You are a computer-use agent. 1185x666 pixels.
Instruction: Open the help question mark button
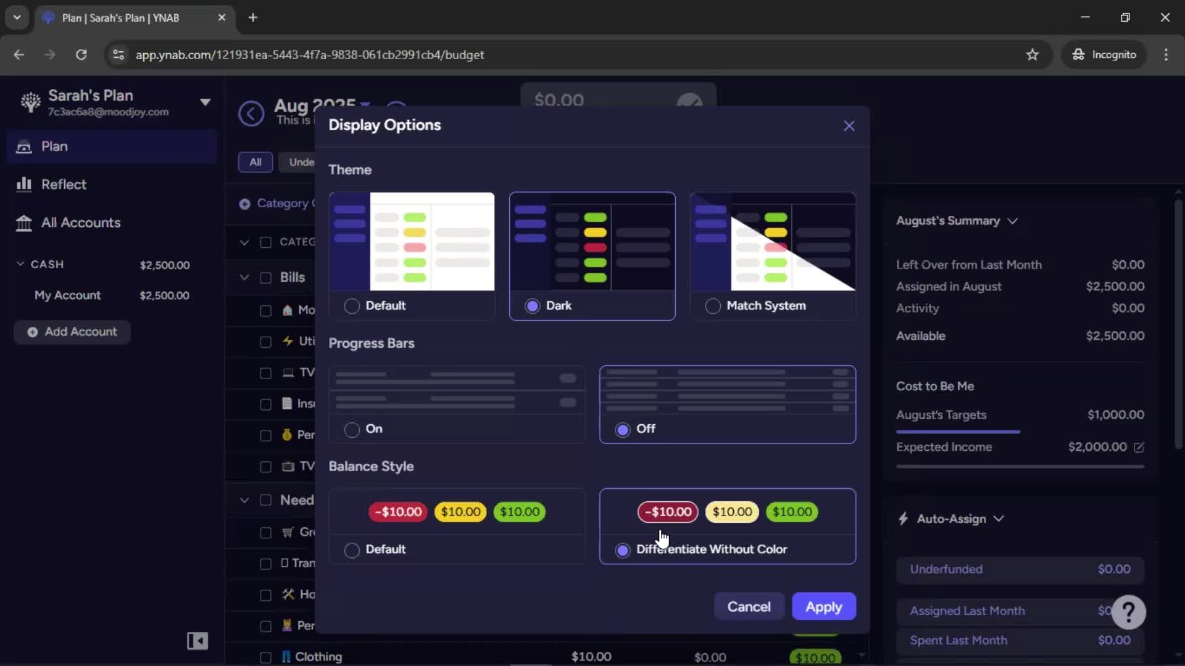tap(1128, 612)
